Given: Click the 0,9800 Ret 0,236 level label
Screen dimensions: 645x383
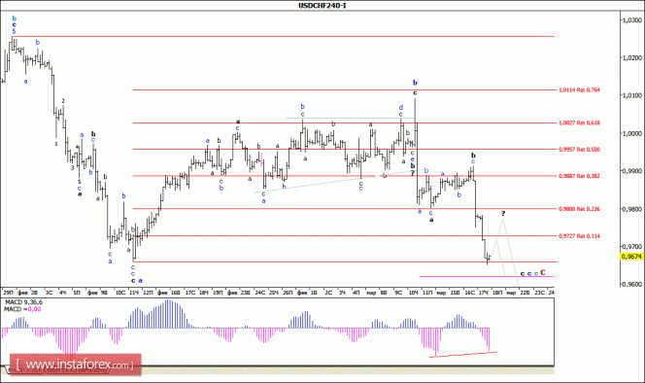Looking at the screenshot, I should click(x=579, y=209).
